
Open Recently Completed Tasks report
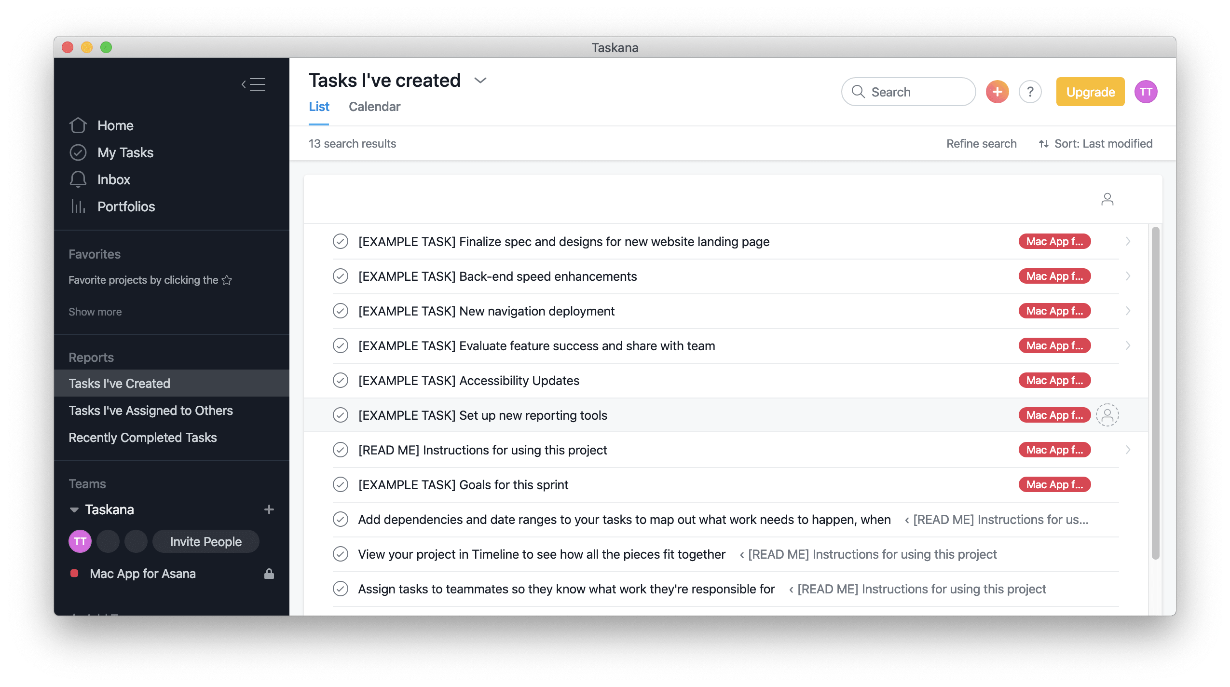point(143,438)
